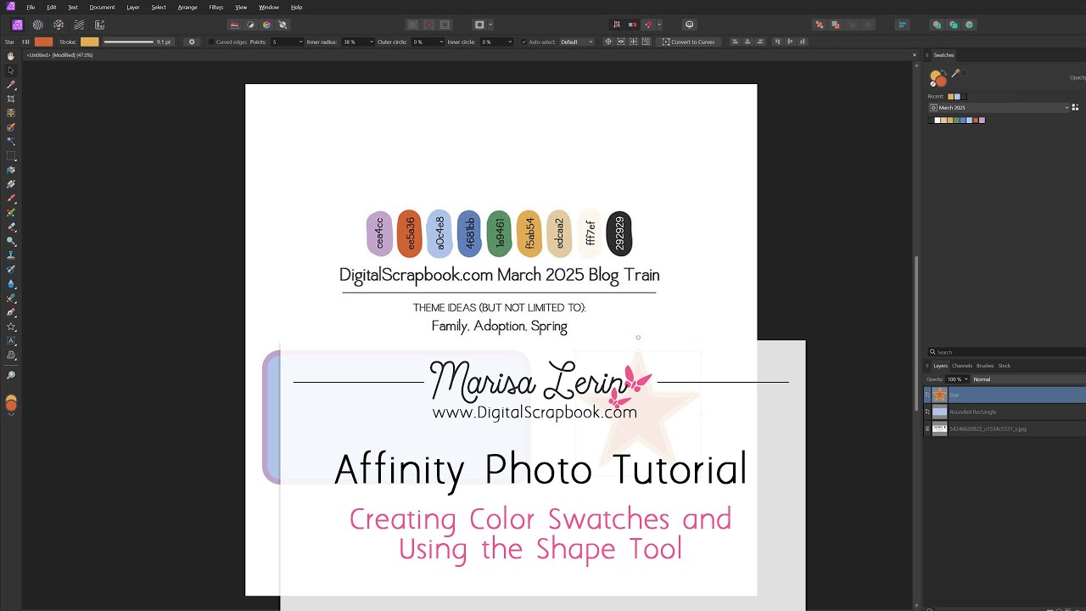Click the Convert to Curves button
Screen dimensions: 1086x611
point(689,42)
